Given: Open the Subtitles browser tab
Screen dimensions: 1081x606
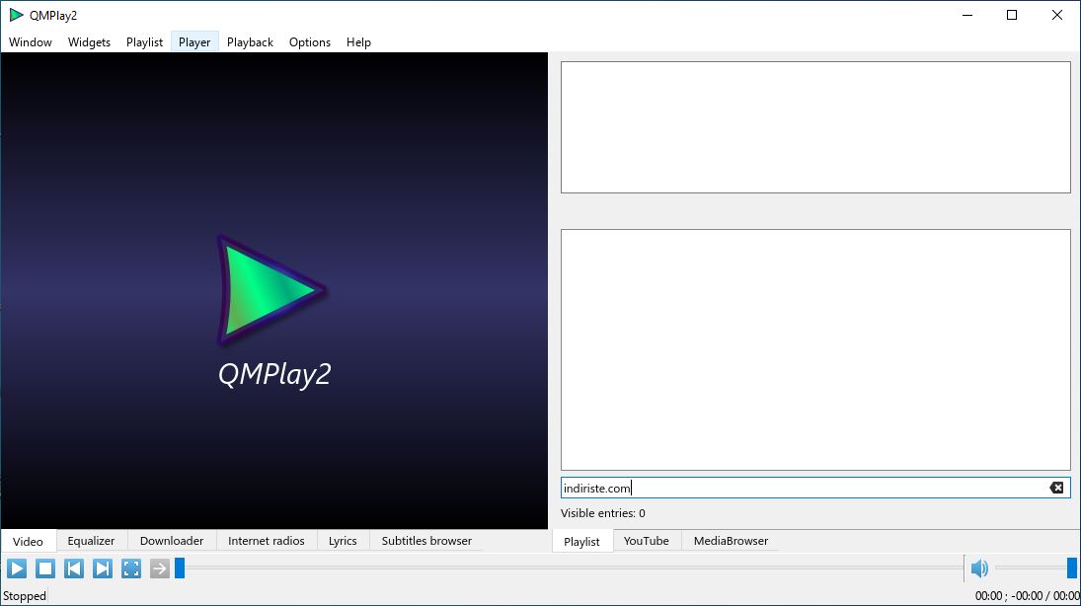Looking at the screenshot, I should point(426,541).
